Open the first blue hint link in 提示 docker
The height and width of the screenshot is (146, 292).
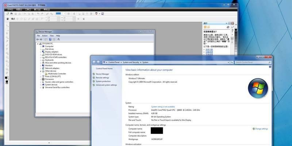pyautogui.click(x=209, y=50)
